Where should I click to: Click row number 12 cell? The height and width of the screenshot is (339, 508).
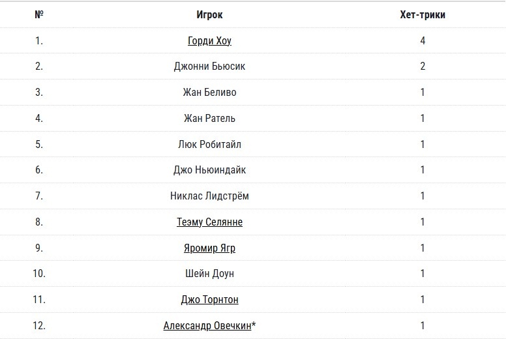pos(39,325)
